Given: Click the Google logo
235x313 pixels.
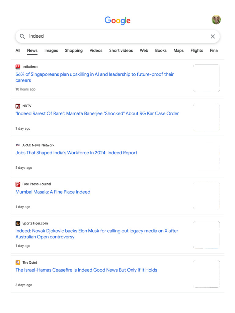Looking at the screenshot, I should (117, 20).
